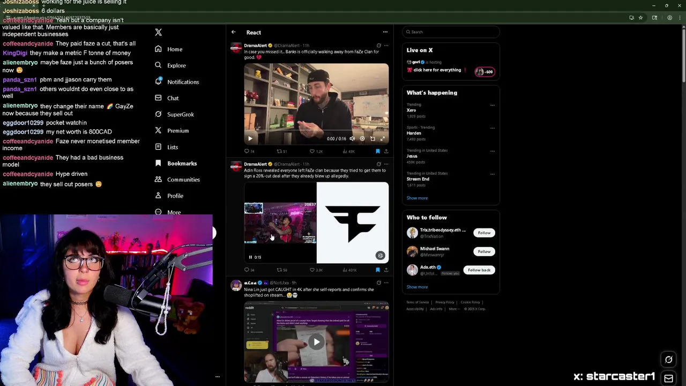
Task: Show more trending topics
Action: 417,198
